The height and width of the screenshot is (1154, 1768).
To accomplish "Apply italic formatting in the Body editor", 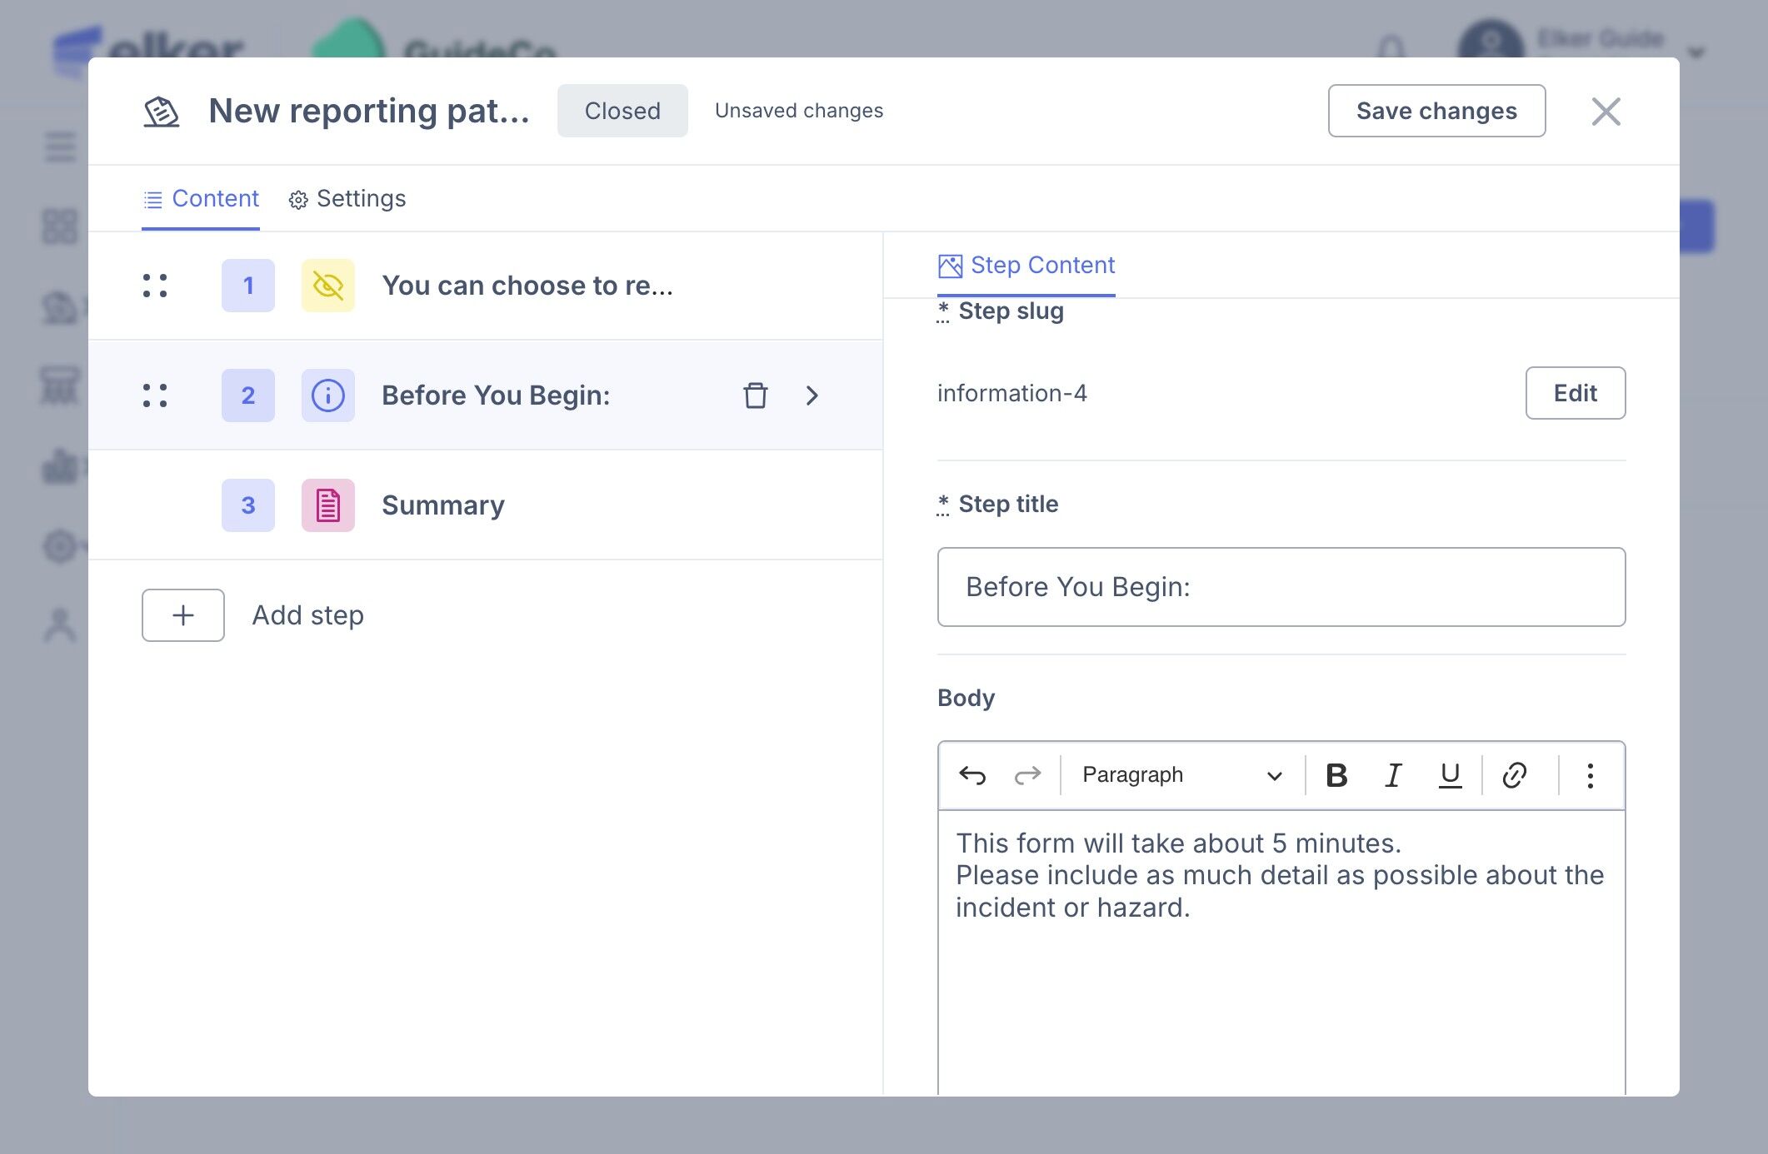I will [x=1393, y=775].
